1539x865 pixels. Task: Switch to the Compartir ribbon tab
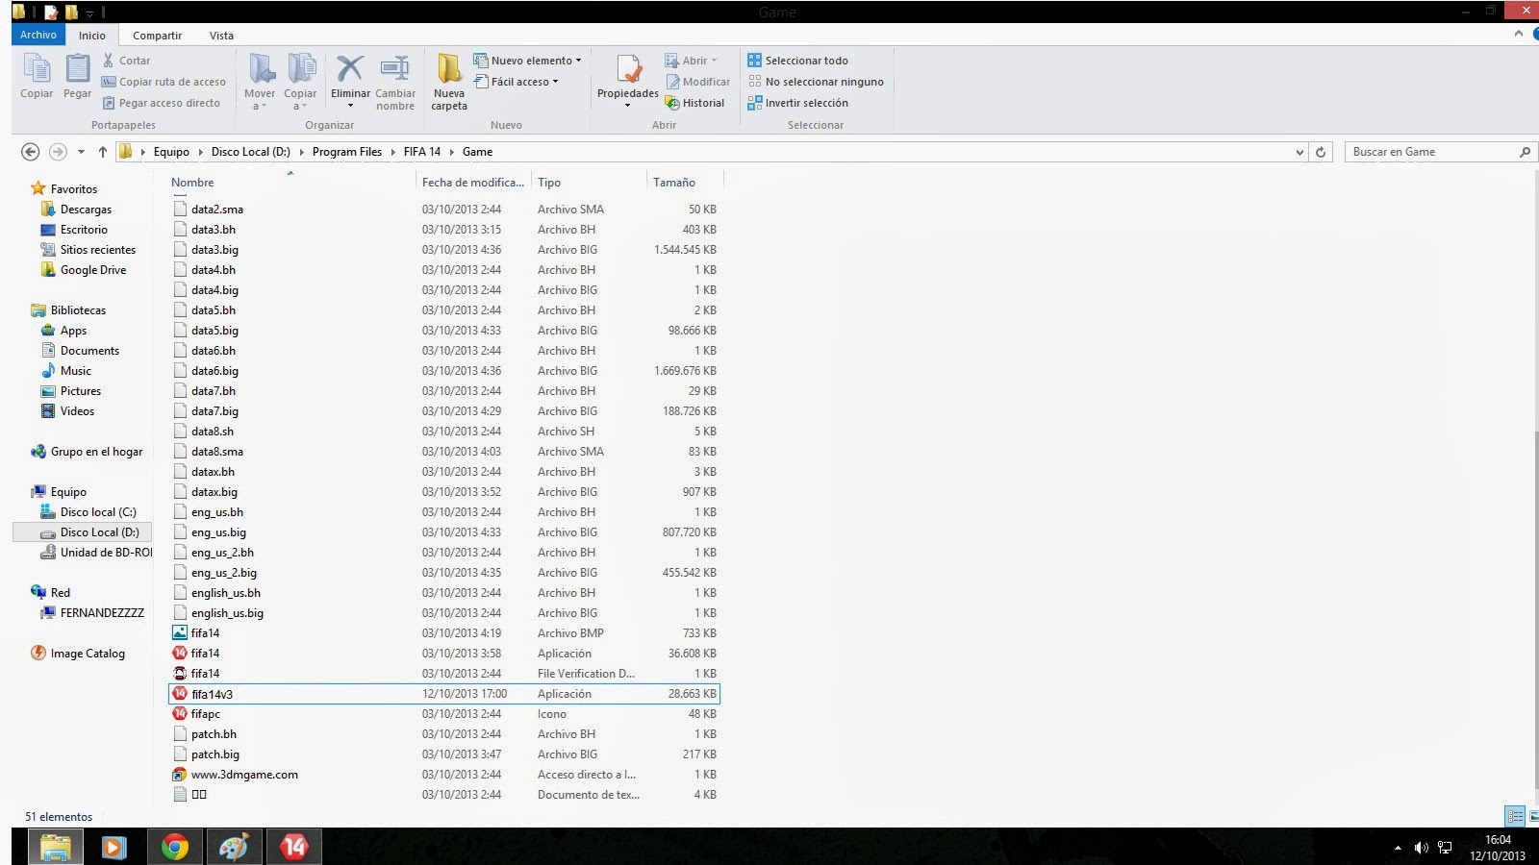tap(157, 36)
